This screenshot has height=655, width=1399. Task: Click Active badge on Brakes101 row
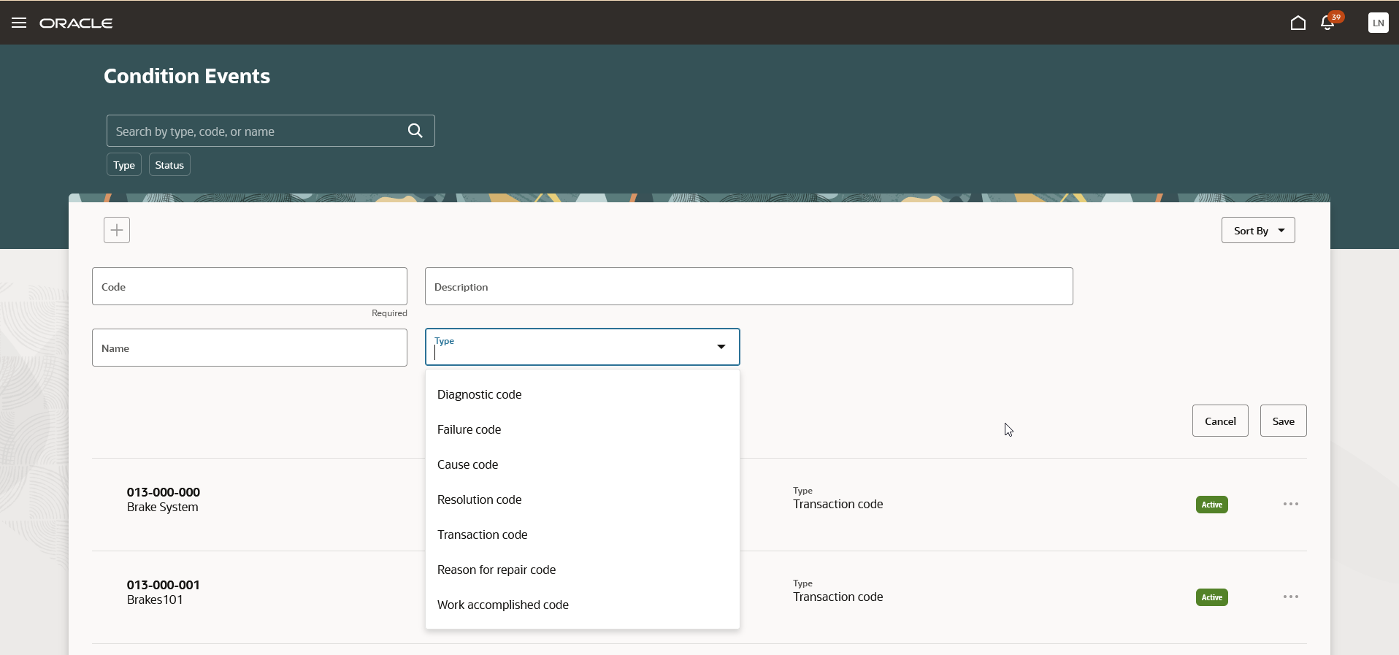point(1212,597)
